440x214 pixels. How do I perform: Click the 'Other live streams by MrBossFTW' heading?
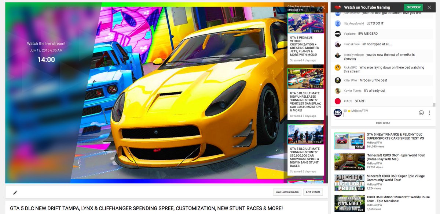coord(301,8)
